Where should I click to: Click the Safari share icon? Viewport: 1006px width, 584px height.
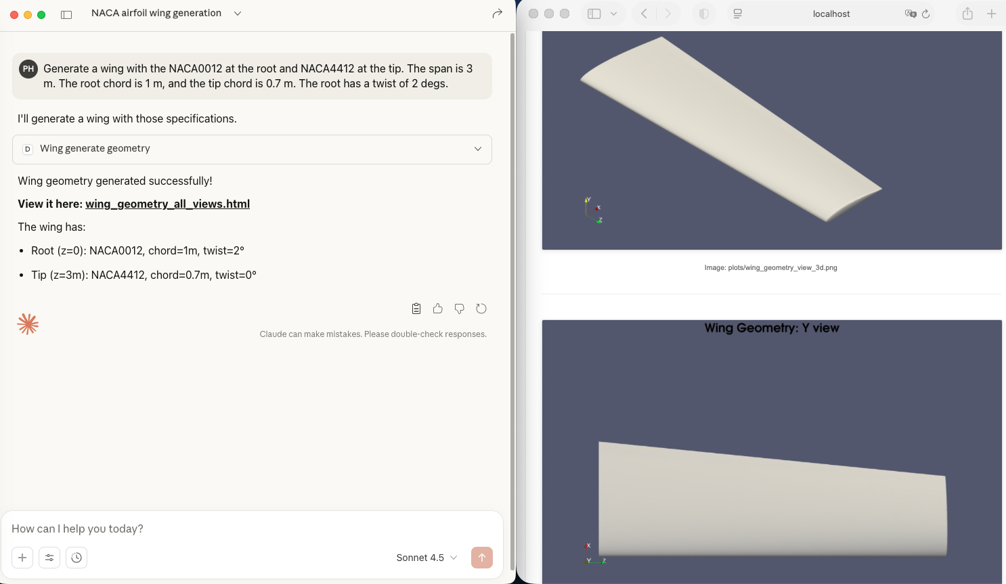tap(967, 14)
